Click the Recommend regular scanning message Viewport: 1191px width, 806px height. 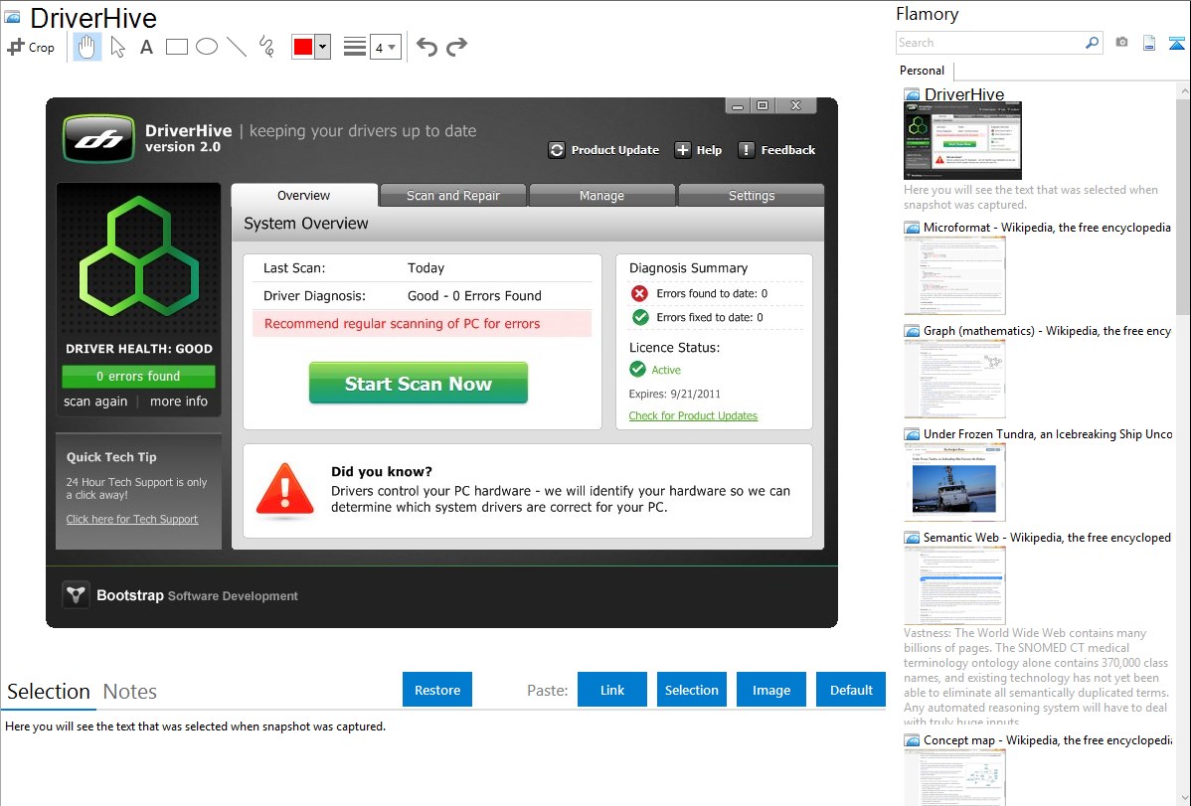[x=422, y=324]
